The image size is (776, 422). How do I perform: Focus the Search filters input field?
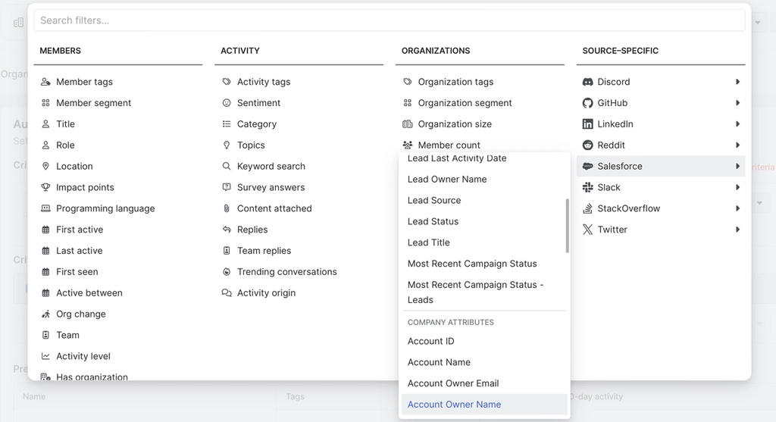pyautogui.click(x=389, y=20)
